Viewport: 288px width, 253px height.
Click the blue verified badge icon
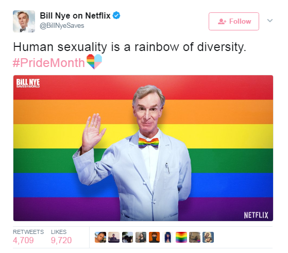click(x=116, y=15)
